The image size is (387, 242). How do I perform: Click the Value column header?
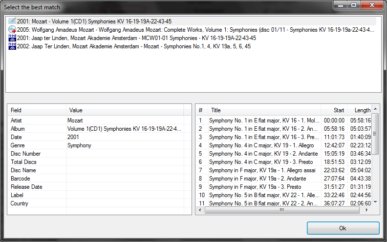[125, 110]
